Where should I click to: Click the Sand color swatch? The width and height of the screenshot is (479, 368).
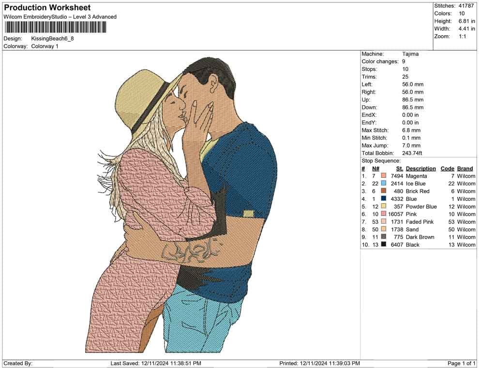[x=384, y=229]
